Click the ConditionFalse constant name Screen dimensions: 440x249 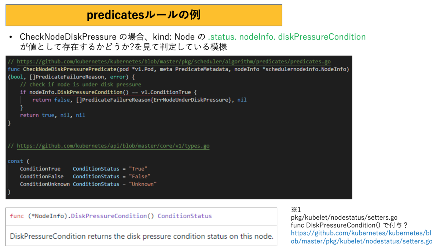41,176
